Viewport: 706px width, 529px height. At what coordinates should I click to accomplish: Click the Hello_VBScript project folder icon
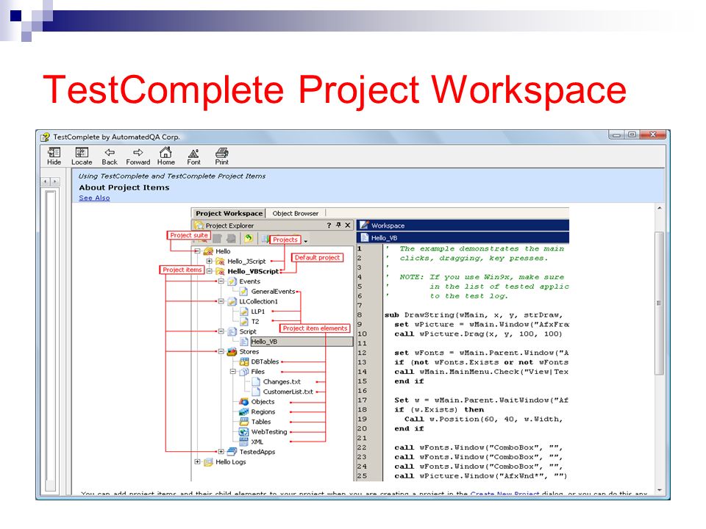point(220,271)
